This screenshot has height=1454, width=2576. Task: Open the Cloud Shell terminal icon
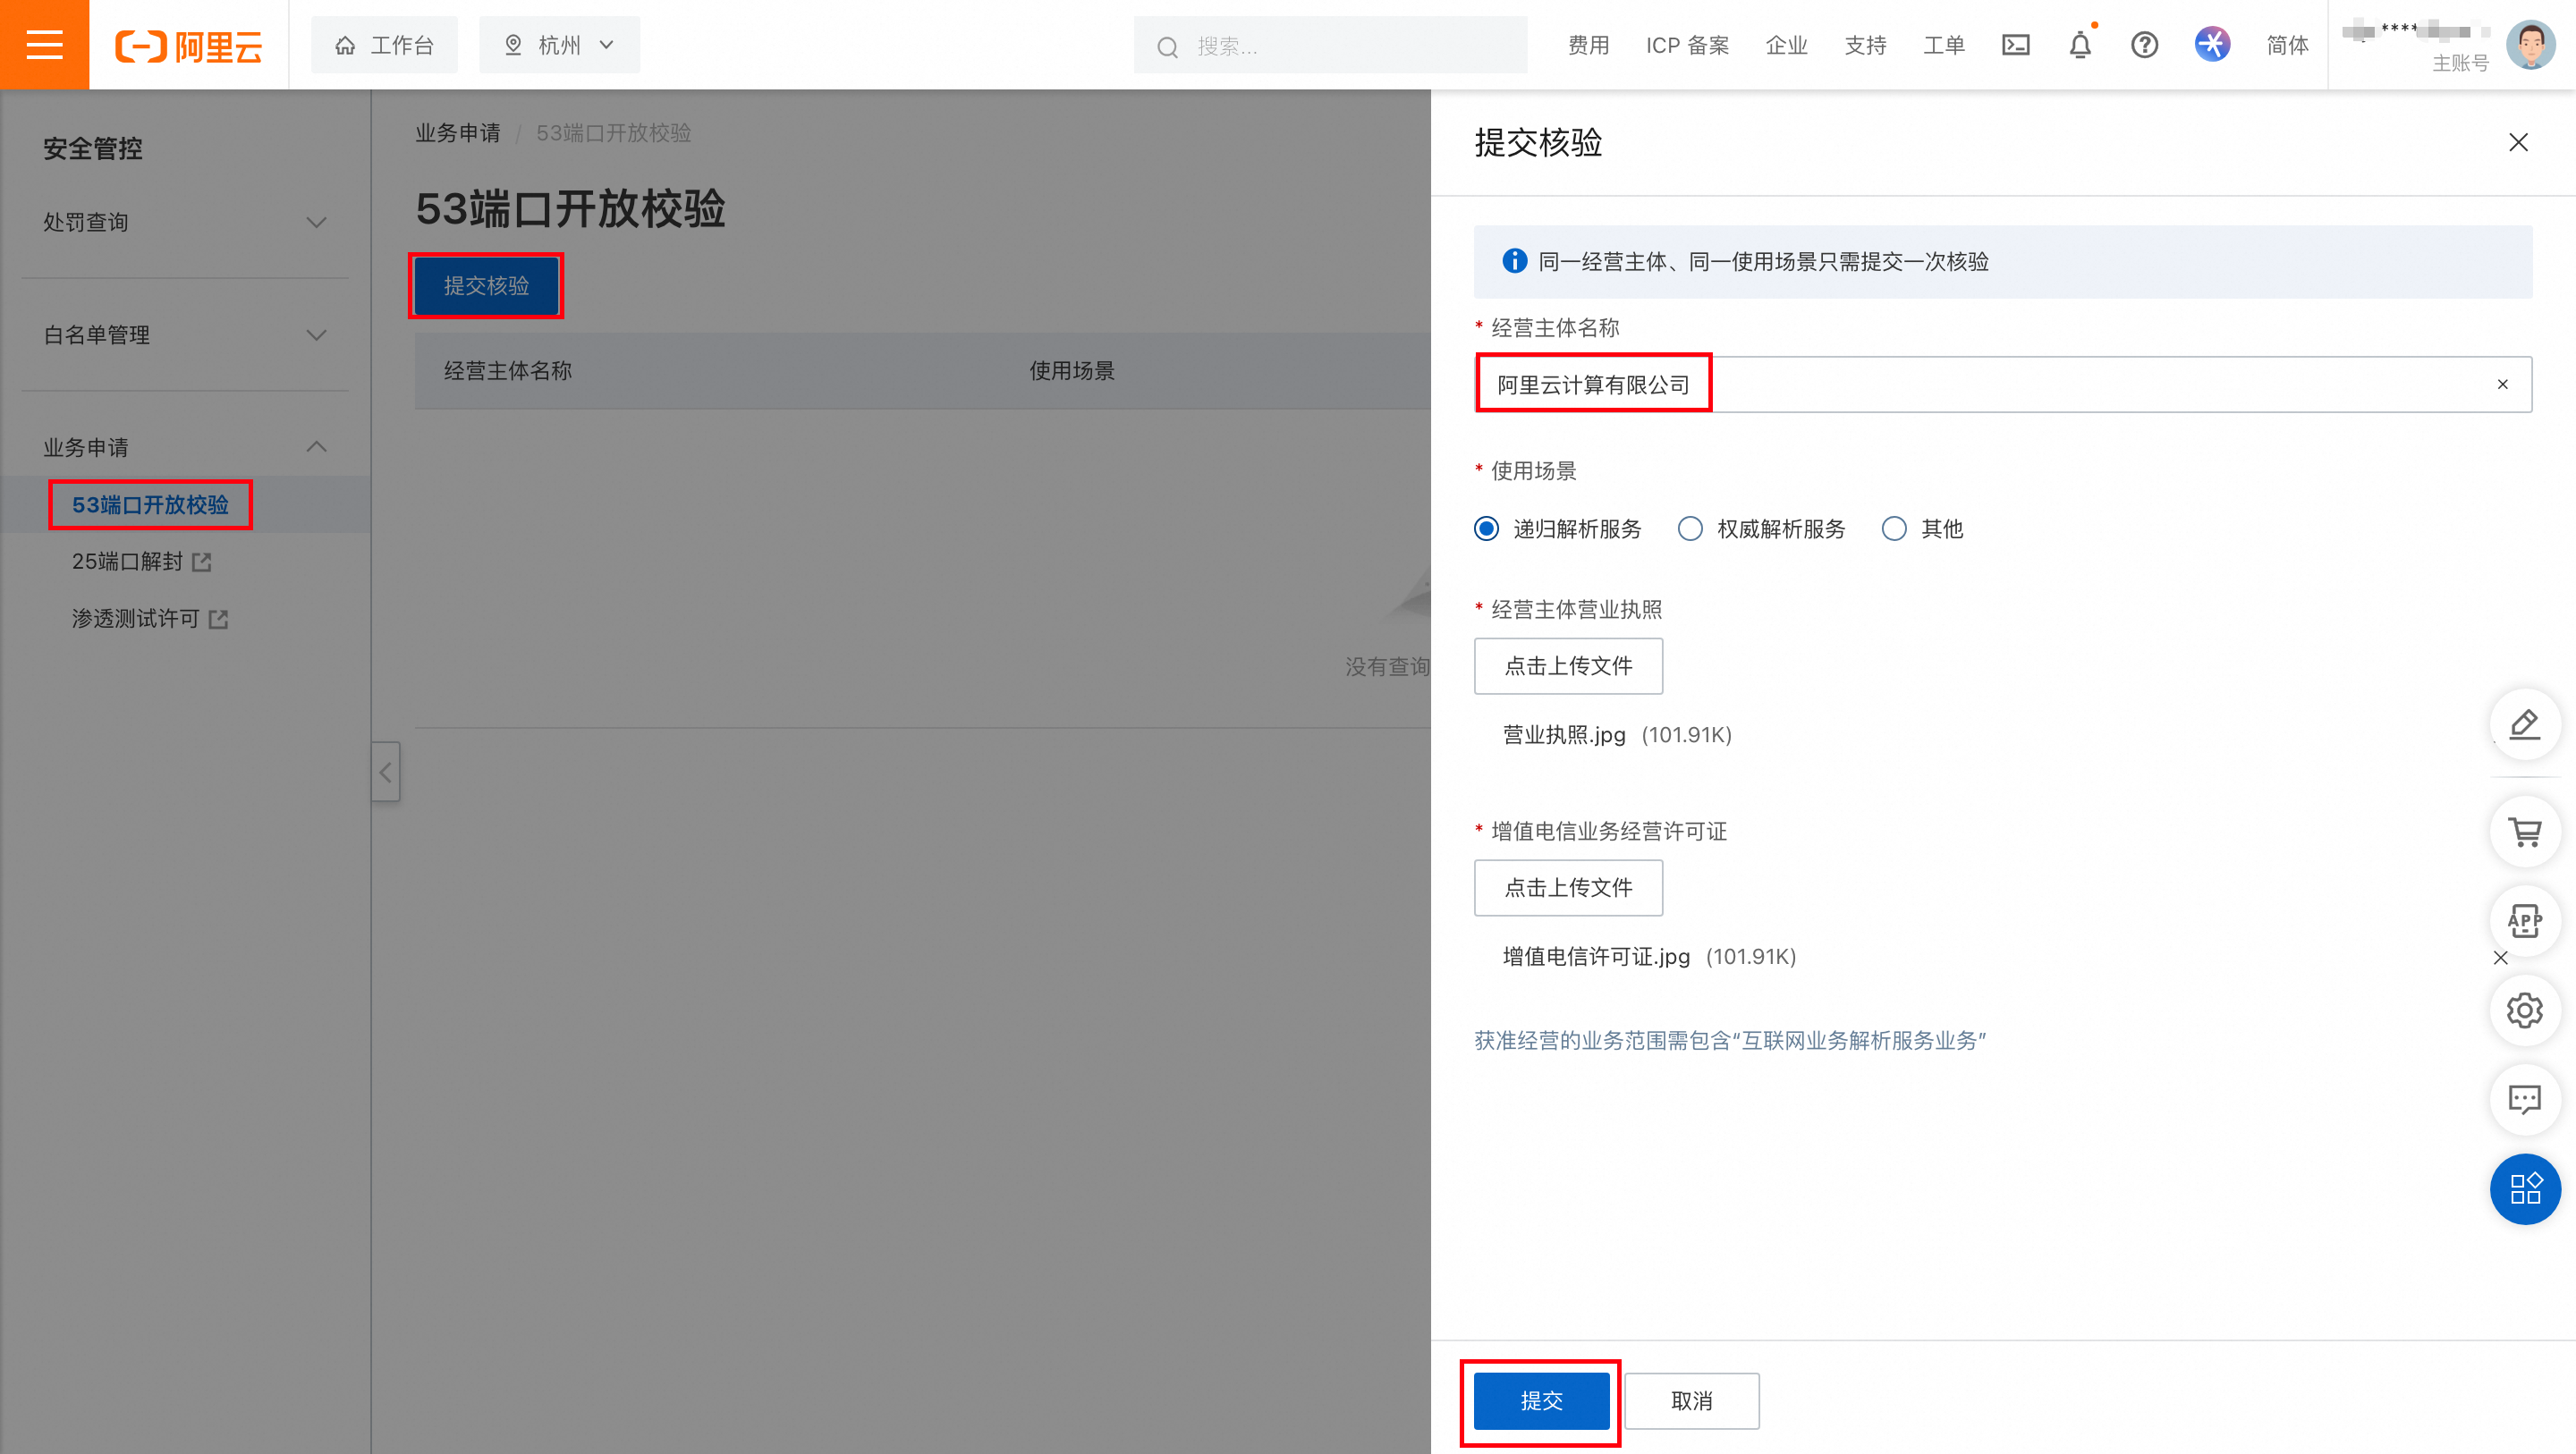(2015, 45)
